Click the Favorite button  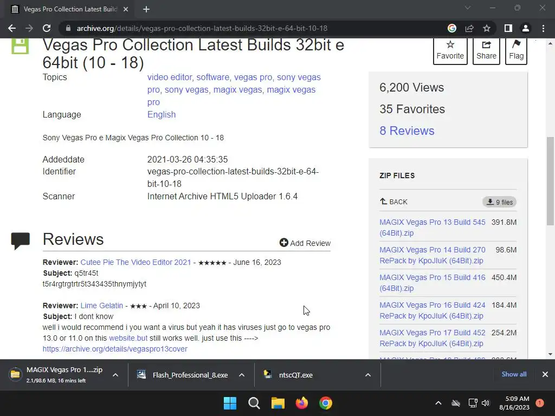pos(450,50)
